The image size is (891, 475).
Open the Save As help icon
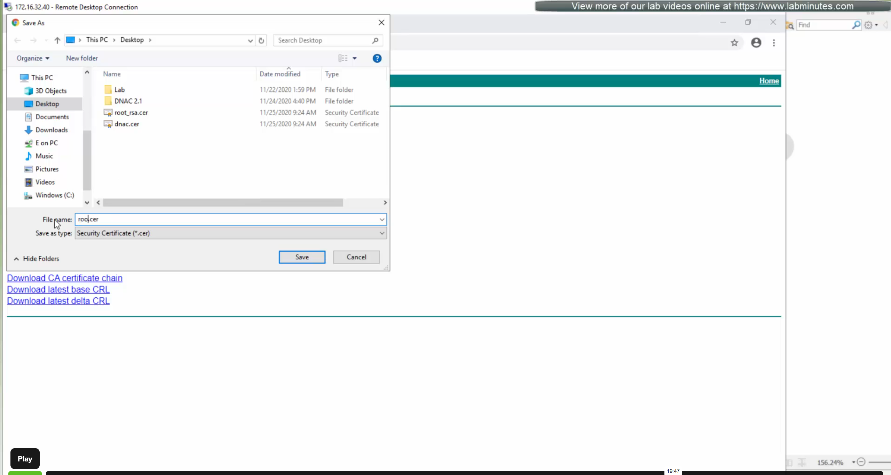tap(377, 58)
